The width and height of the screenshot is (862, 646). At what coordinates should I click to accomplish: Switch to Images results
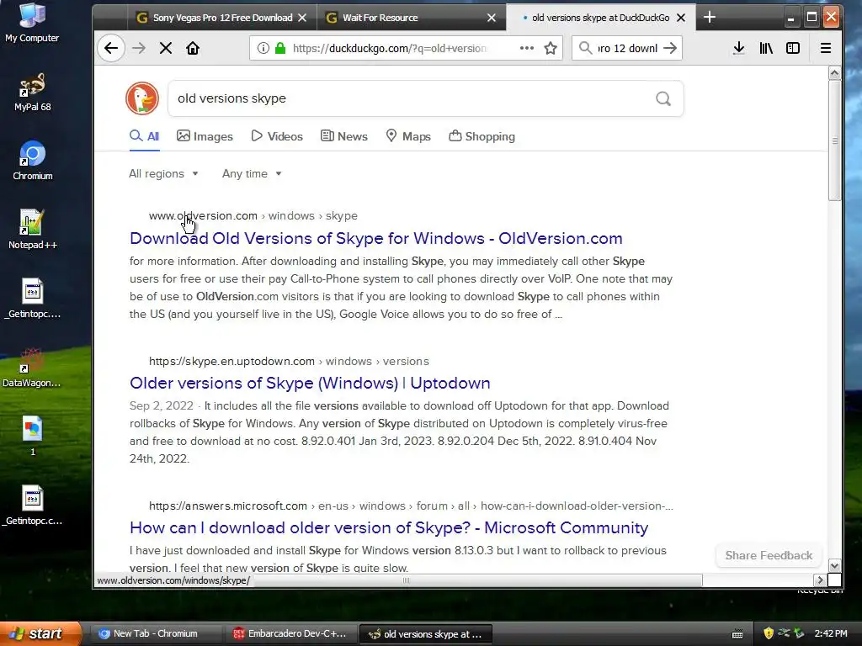click(x=205, y=136)
